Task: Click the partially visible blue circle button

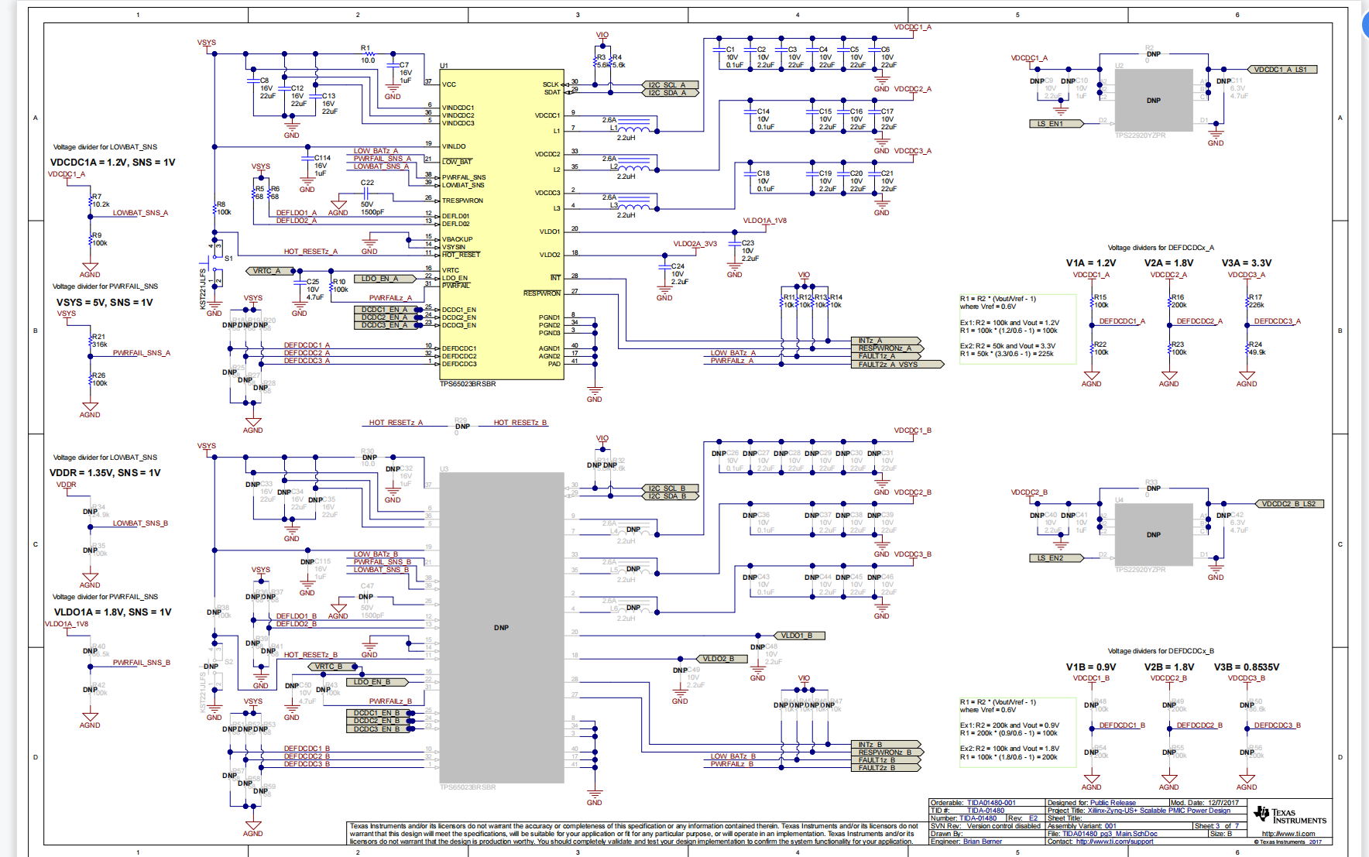Action: [x=1364, y=25]
